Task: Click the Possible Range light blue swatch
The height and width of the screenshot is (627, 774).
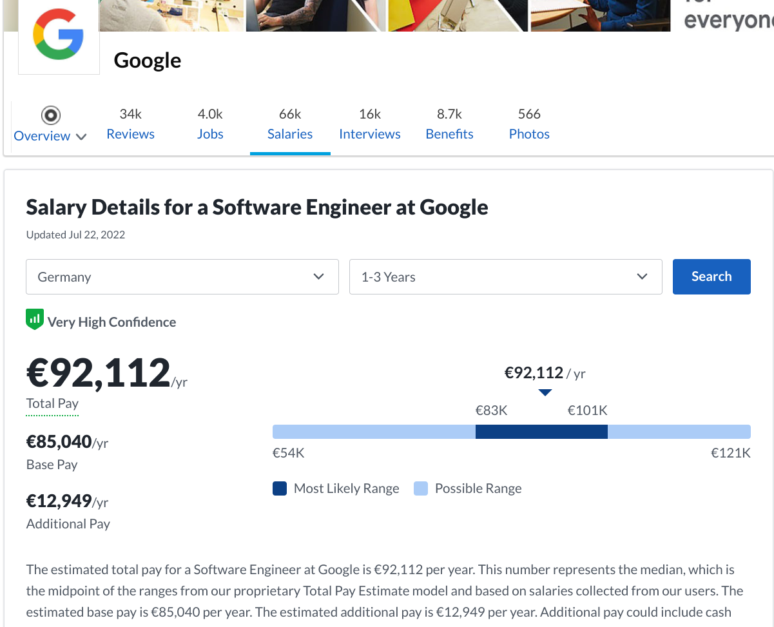Action: coord(421,488)
